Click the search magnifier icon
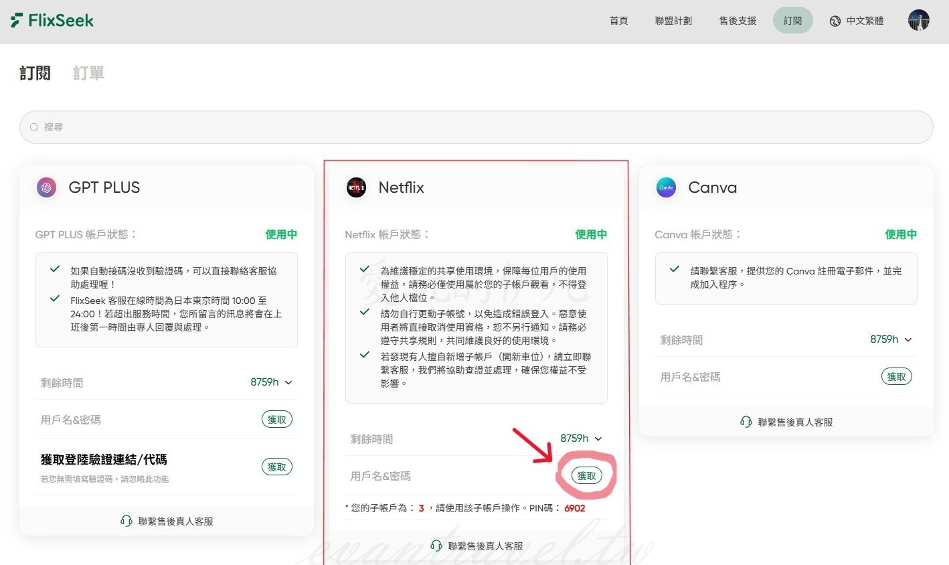 click(34, 127)
